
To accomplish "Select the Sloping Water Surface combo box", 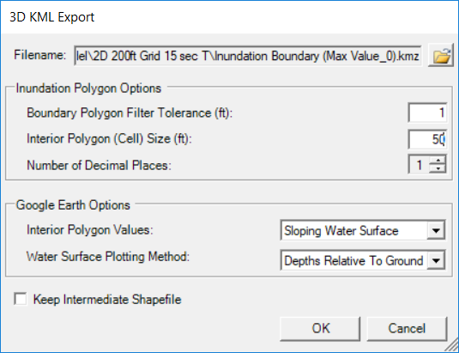I will tap(363, 230).
